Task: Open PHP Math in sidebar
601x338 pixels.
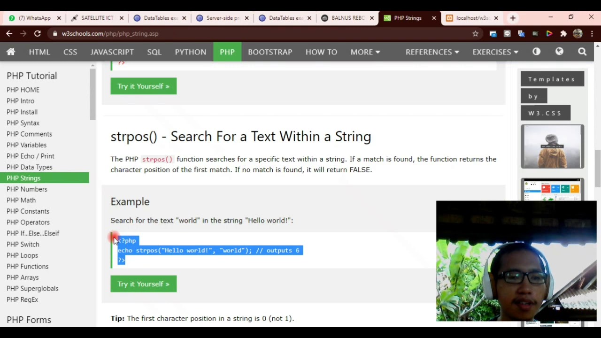Action: [21, 200]
